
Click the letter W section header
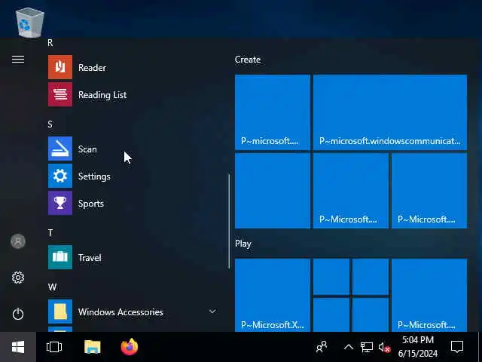pos(52,287)
